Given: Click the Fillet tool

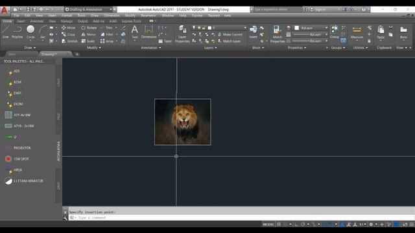Looking at the screenshot, I should 107,34.
